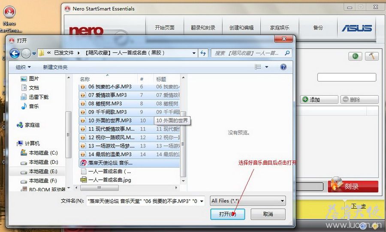Click 已发文件 breadcrumb in address bar
This screenshot has width=386, height=232.
[64, 53]
